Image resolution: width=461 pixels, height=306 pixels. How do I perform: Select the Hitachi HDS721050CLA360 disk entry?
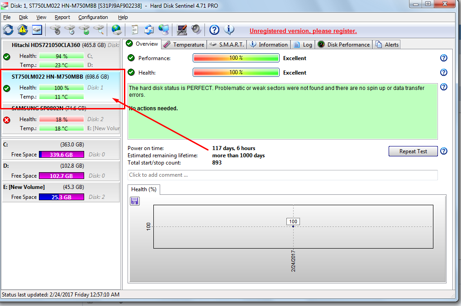coord(61,55)
